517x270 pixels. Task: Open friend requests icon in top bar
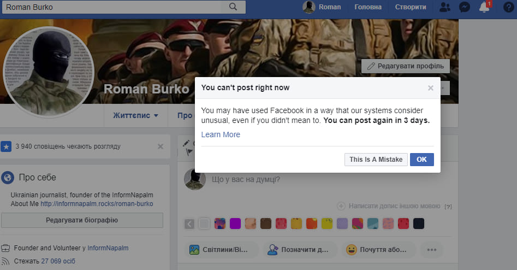pos(445,7)
